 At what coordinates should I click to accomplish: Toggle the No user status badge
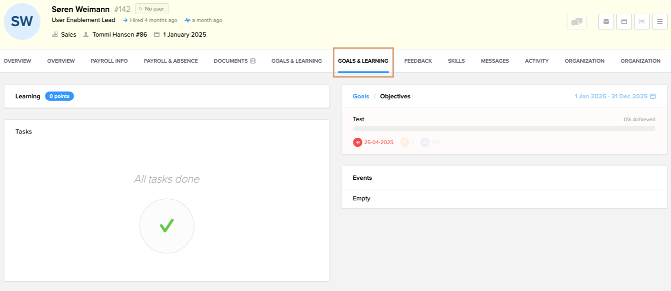[152, 9]
